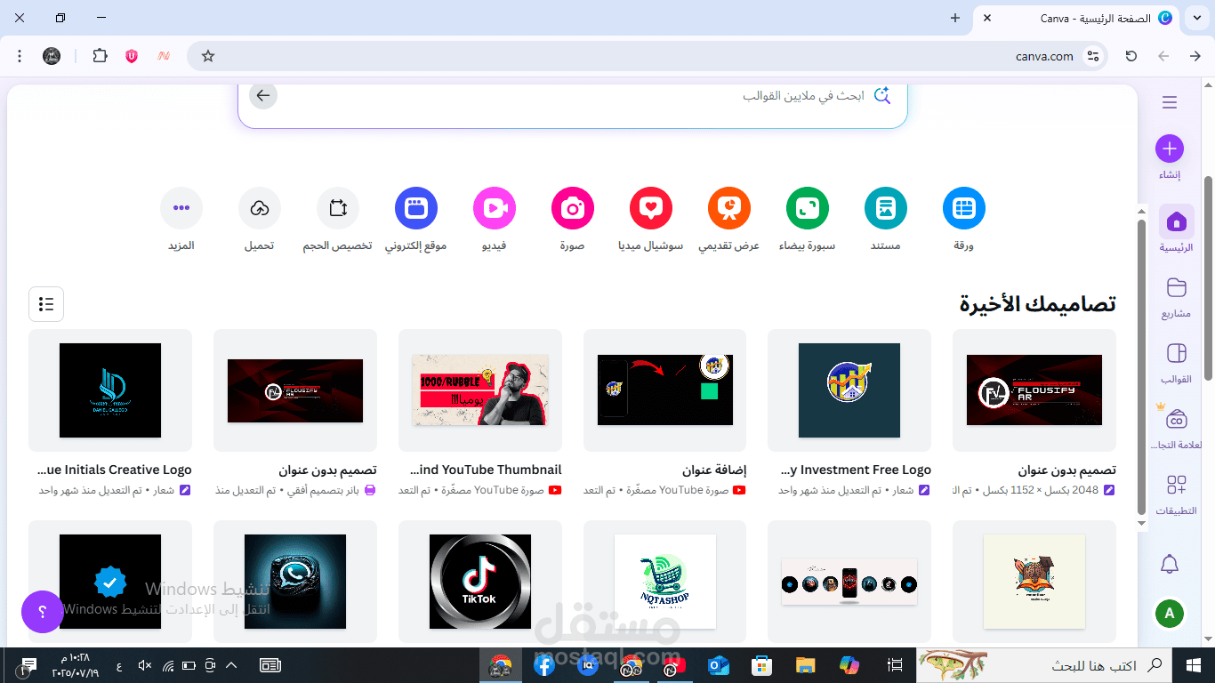The image size is (1215, 683).
Task: Click the 'إضافة عنوان' design title
Action: click(714, 470)
